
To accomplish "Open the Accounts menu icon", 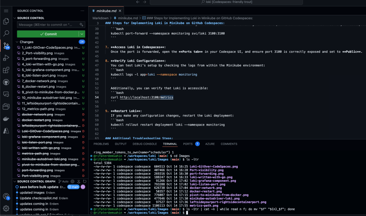I will (6, 196).
